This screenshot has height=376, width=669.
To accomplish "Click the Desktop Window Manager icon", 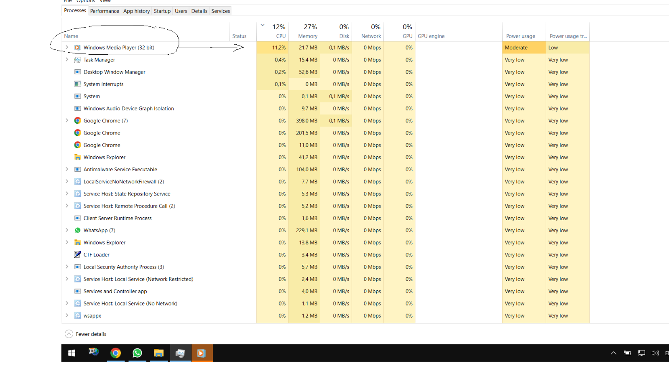I will click(77, 72).
